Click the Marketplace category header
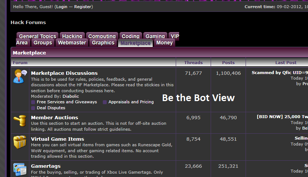The image size is (308, 177). 29,53
